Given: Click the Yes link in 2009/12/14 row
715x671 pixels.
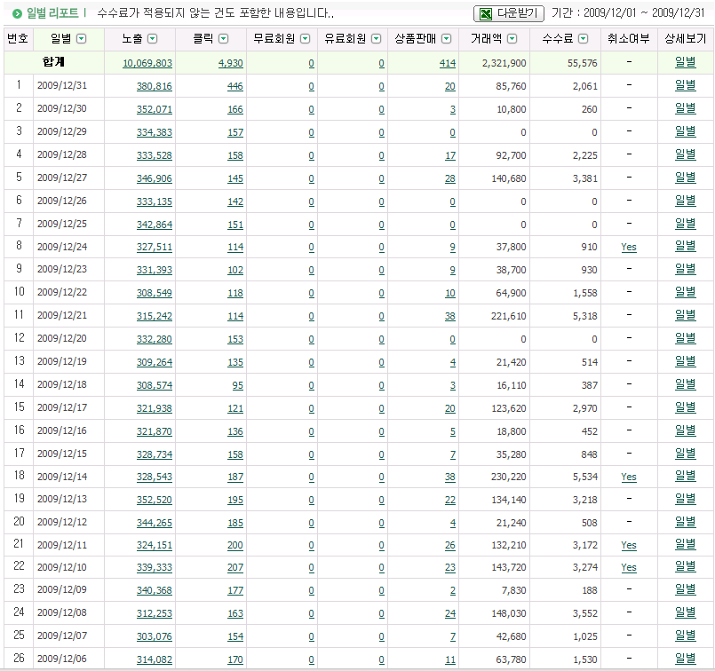Looking at the screenshot, I should click(x=629, y=478).
